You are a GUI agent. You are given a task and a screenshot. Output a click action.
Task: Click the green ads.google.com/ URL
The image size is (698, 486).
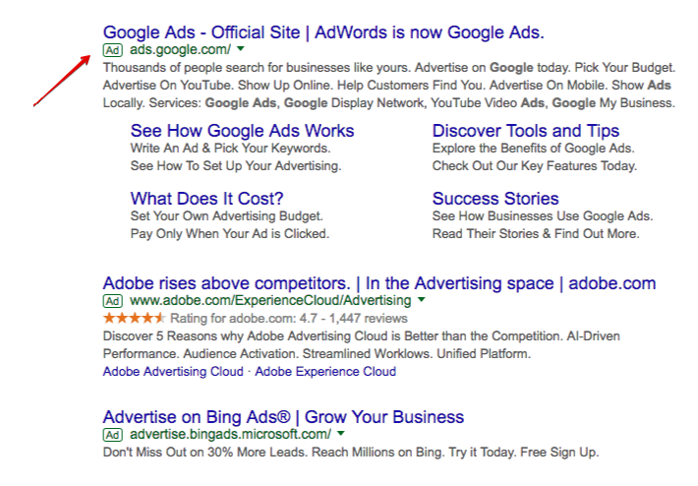click(x=180, y=49)
